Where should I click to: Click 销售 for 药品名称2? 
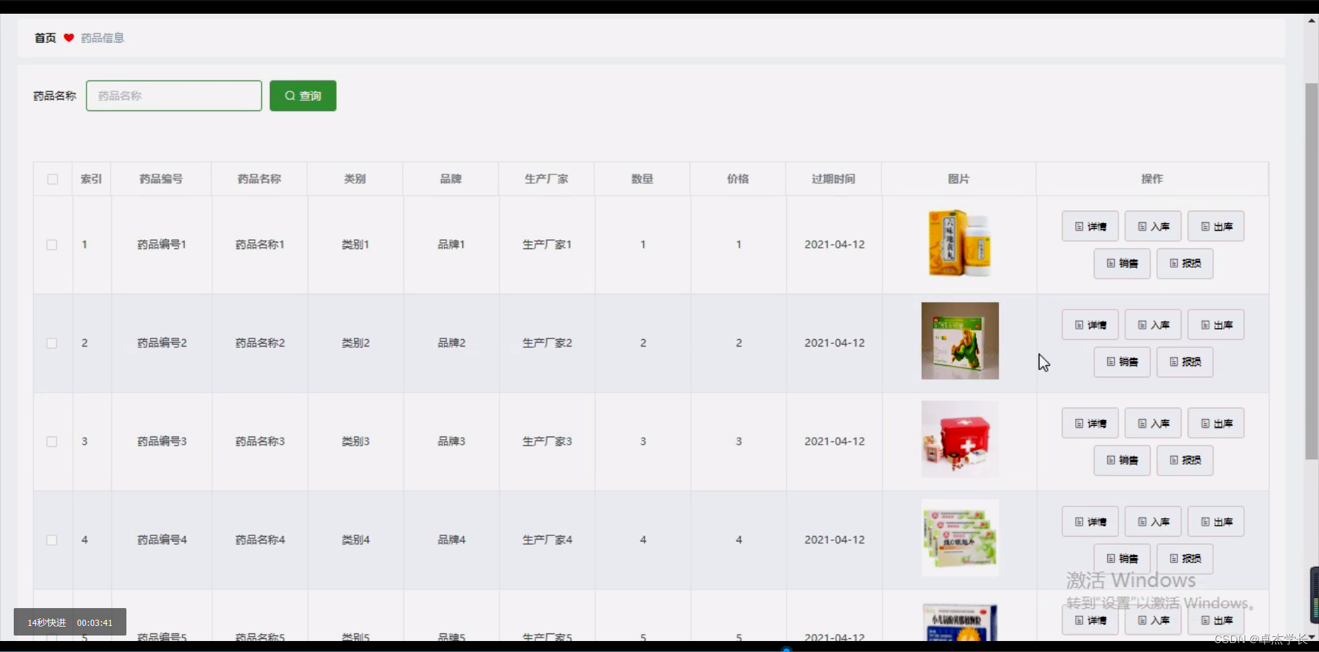click(1121, 362)
